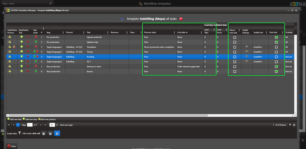The height and width of the screenshot is (149, 306).
Task: Move Upload media file task down
Action: (36, 37)
